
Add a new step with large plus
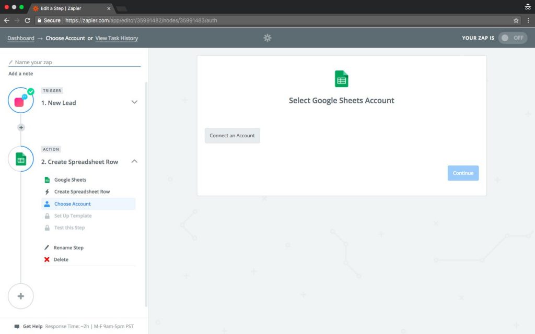pyautogui.click(x=21, y=296)
